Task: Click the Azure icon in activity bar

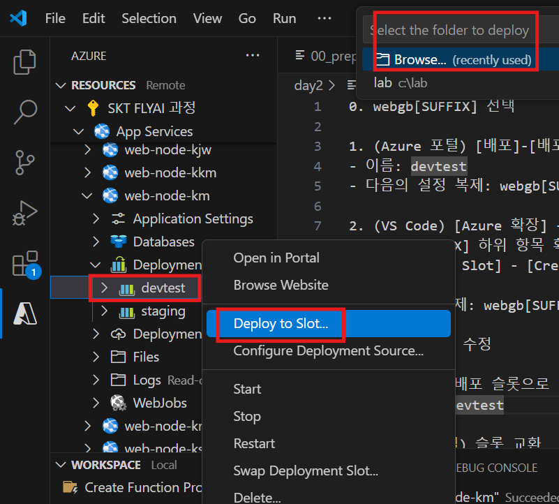Action: 24,313
